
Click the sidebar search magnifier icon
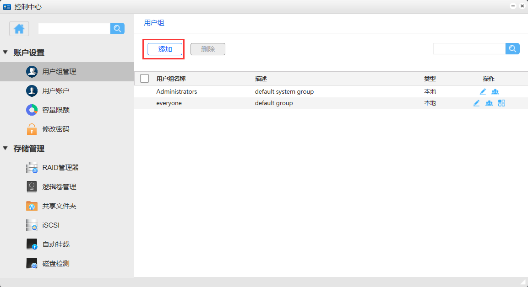click(117, 29)
